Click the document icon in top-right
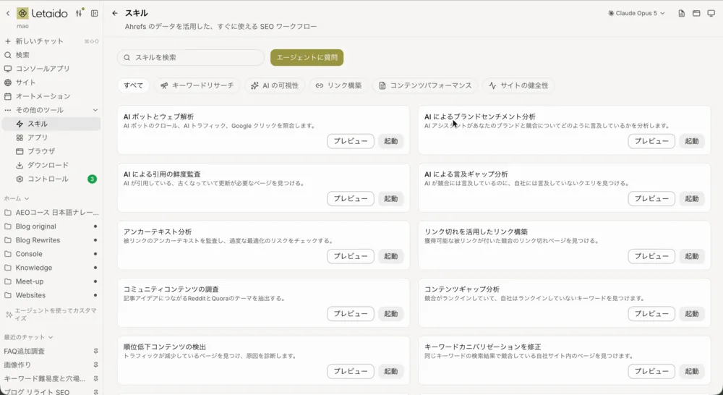This screenshot has width=723, height=395. [682, 13]
